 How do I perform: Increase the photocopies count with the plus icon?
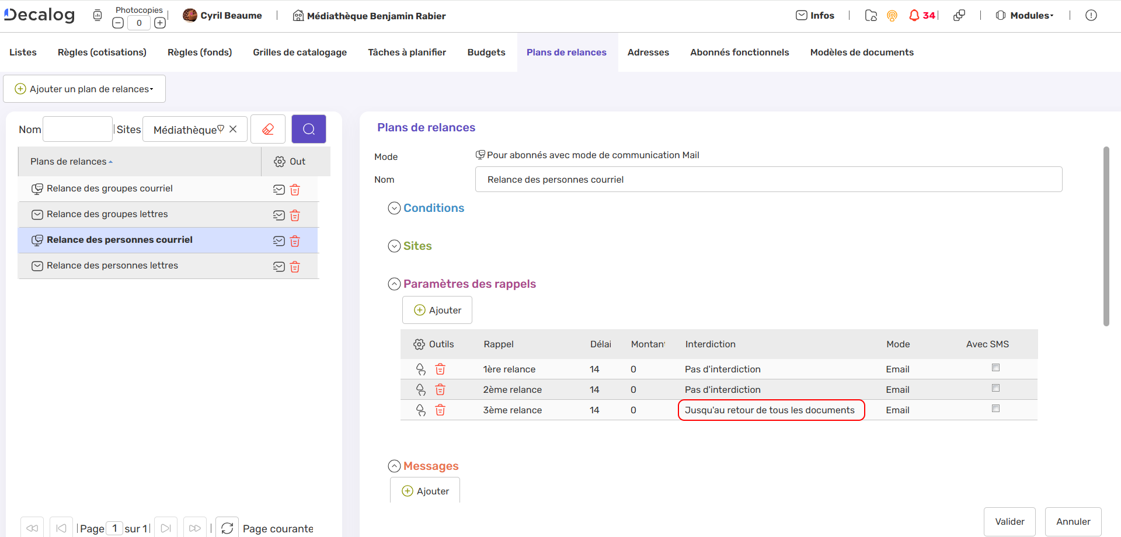pyautogui.click(x=160, y=23)
